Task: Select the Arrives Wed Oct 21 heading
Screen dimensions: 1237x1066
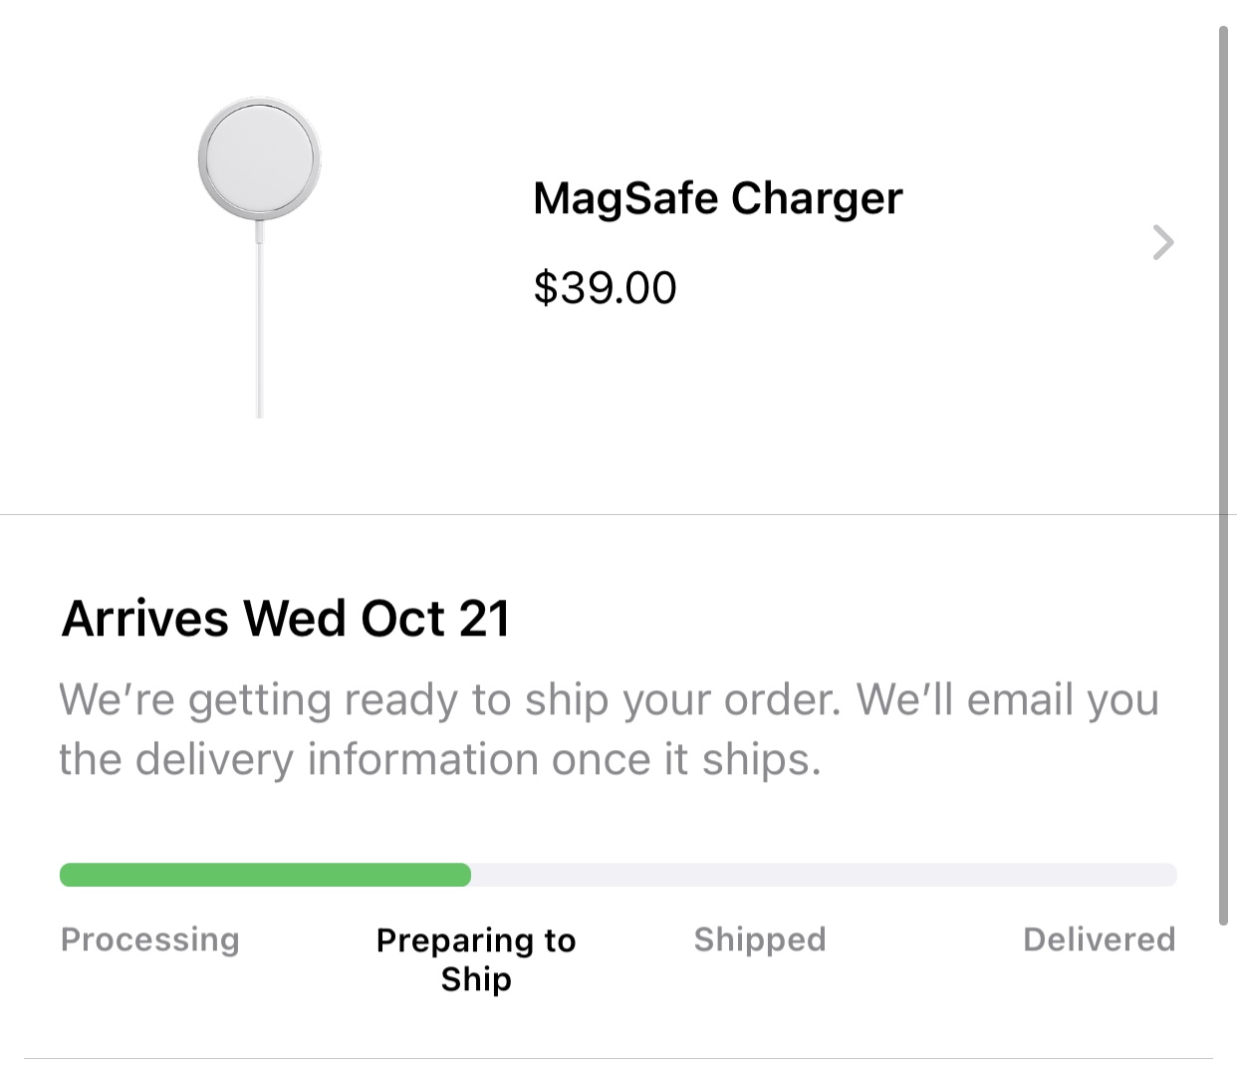Action: click(286, 618)
